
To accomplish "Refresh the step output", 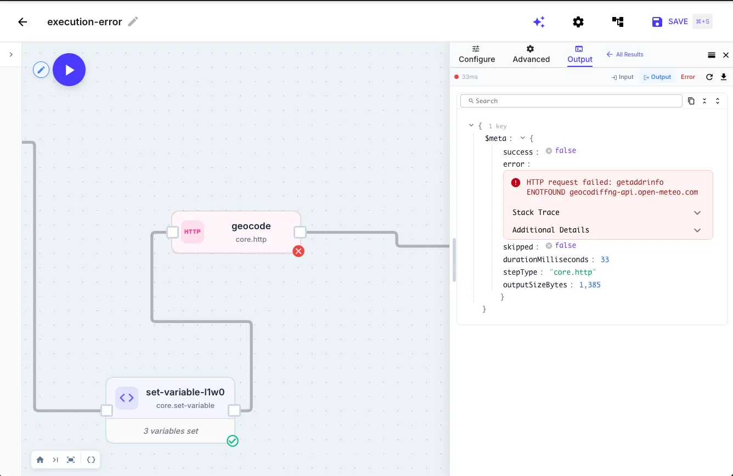I will pos(709,77).
